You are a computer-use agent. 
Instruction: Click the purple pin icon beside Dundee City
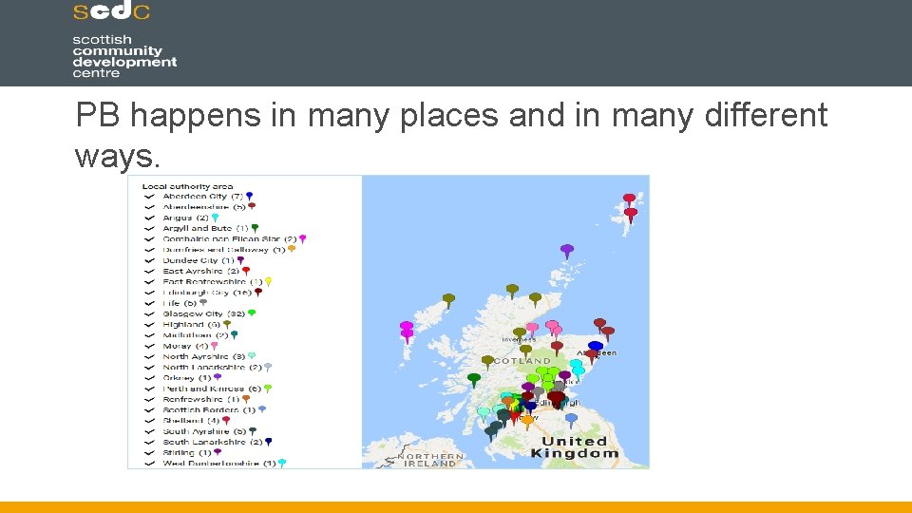(240, 260)
